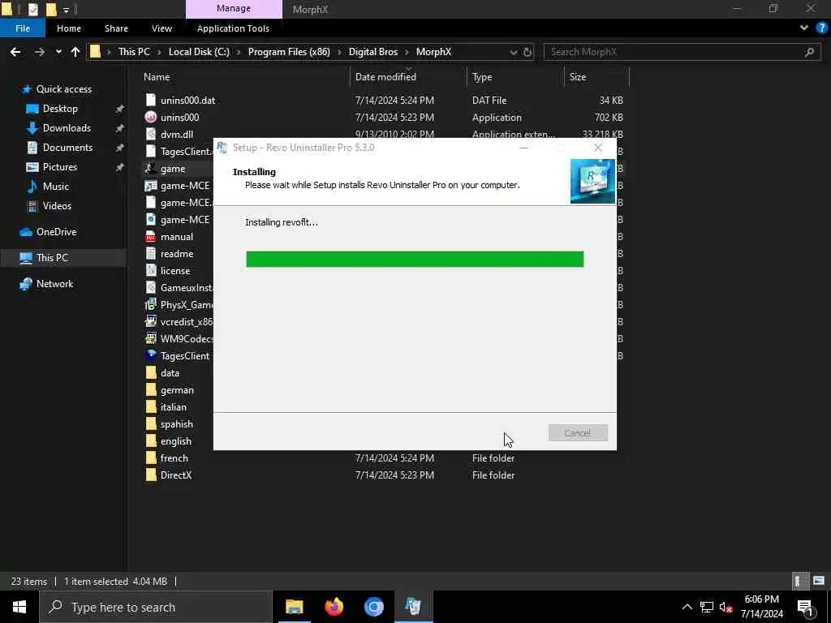
Task: Select Network in navigation pane
Action: click(54, 284)
